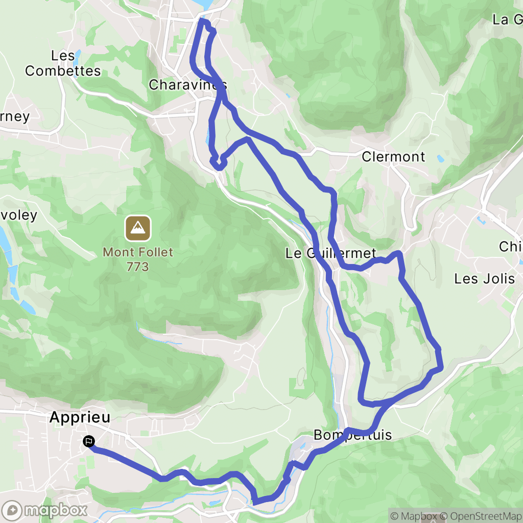Open the © OpenStreetMap attribution link
The height and width of the screenshot is (523, 523).
(x=481, y=516)
